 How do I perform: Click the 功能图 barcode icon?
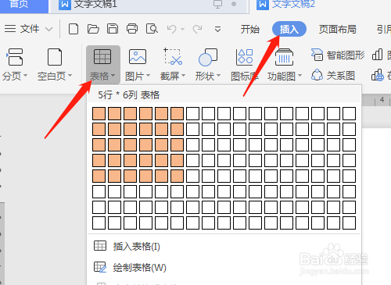pos(284,57)
